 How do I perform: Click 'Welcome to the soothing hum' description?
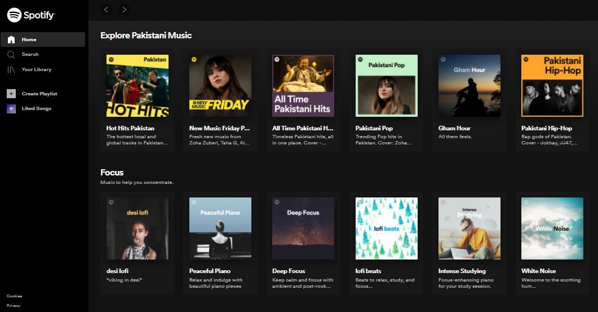[551, 283]
